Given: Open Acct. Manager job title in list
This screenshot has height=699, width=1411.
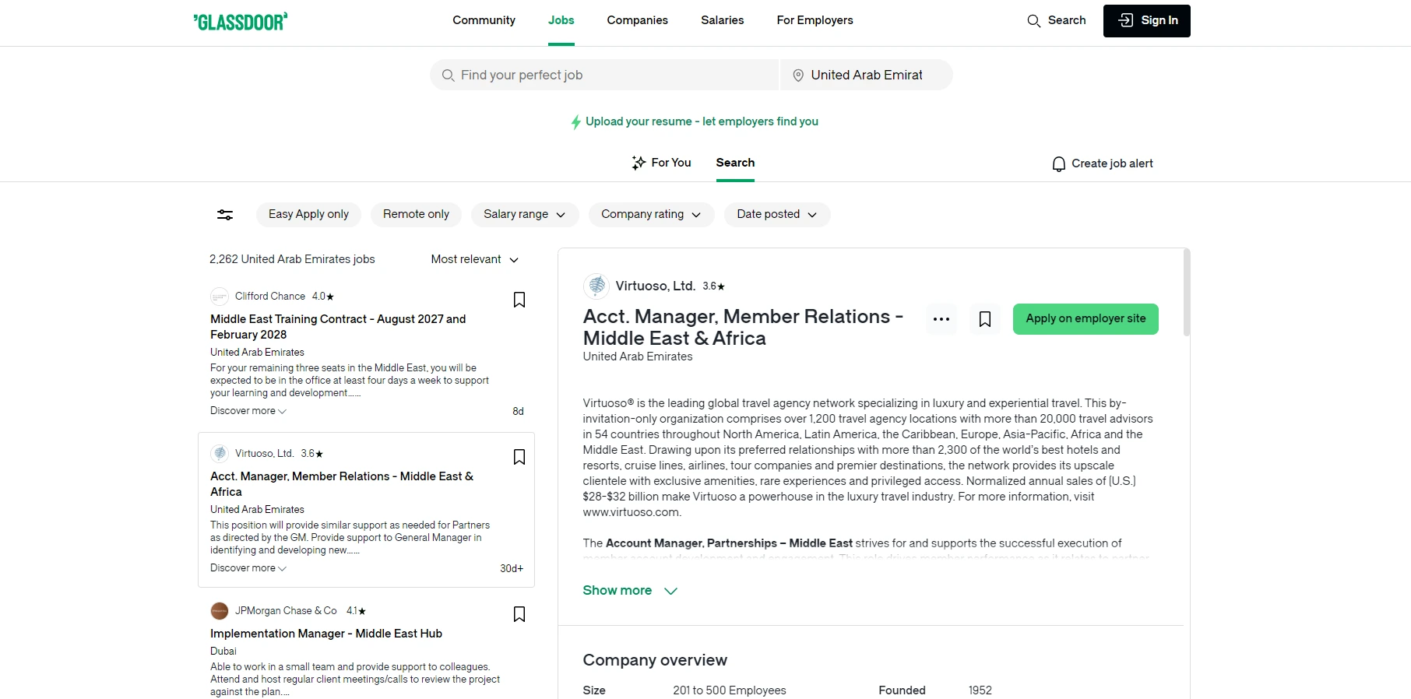Looking at the screenshot, I should pyautogui.click(x=342, y=484).
